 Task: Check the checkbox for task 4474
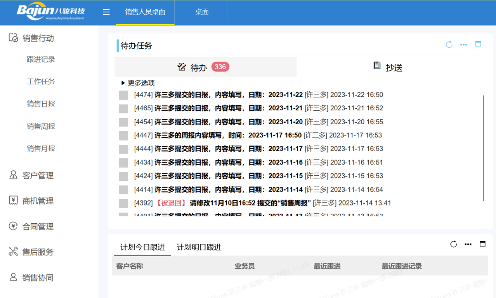[x=123, y=95]
